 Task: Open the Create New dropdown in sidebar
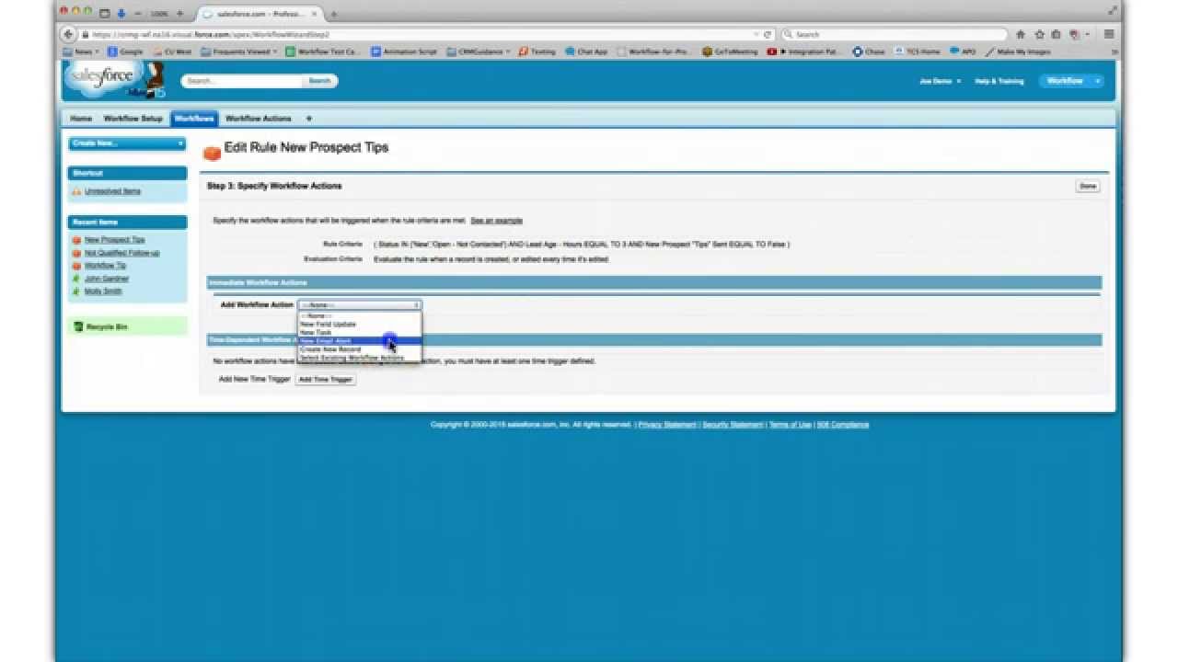point(127,143)
